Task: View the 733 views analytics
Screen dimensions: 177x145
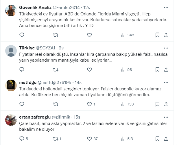Action: 127,104
